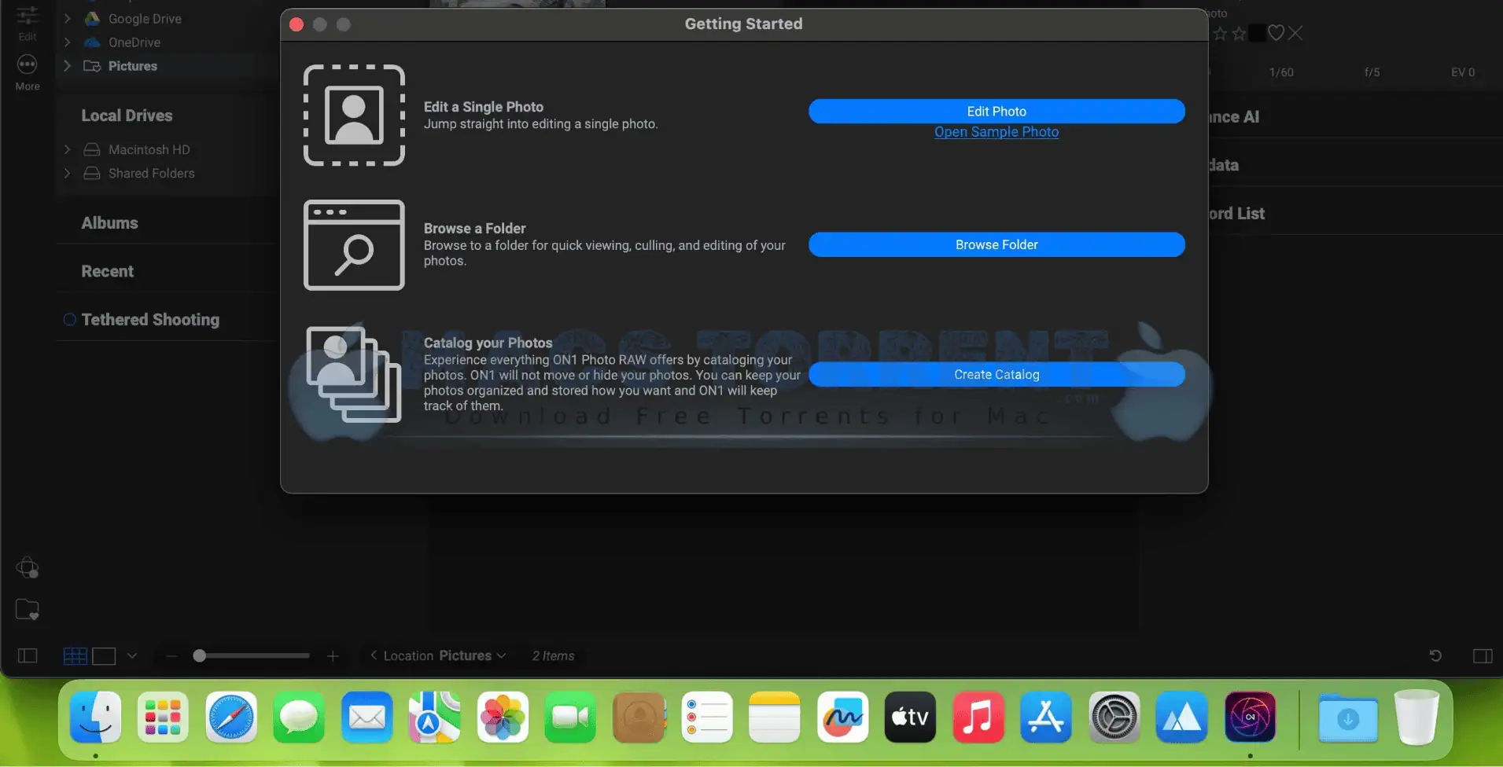Open the view mode dropdown chevron
The image size is (1503, 767).
click(x=132, y=655)
